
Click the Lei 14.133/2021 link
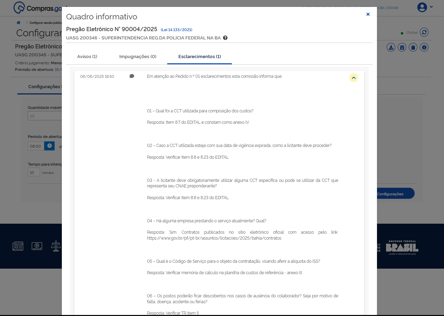176,30
